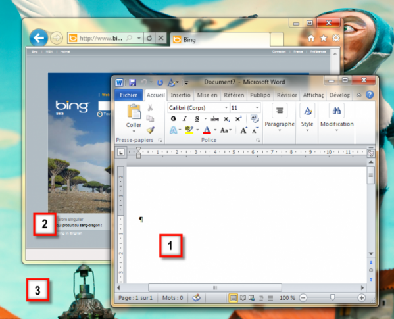
Task: Open the Customize Quick Access Toolbar dropdown
Action: 186,82
